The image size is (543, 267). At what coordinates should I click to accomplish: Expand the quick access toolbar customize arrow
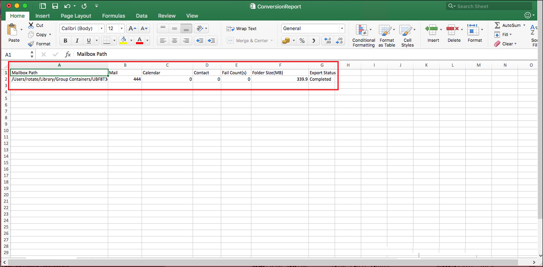coord(96,6)
